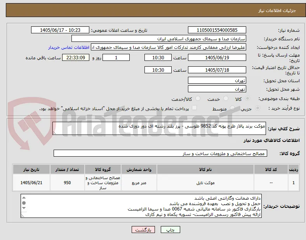Click the delivery city field تهران
306x240 pixels.
click(x=217, y=89)
